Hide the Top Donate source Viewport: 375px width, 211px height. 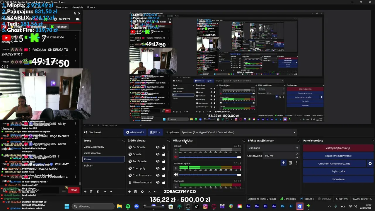pos(158,161)
